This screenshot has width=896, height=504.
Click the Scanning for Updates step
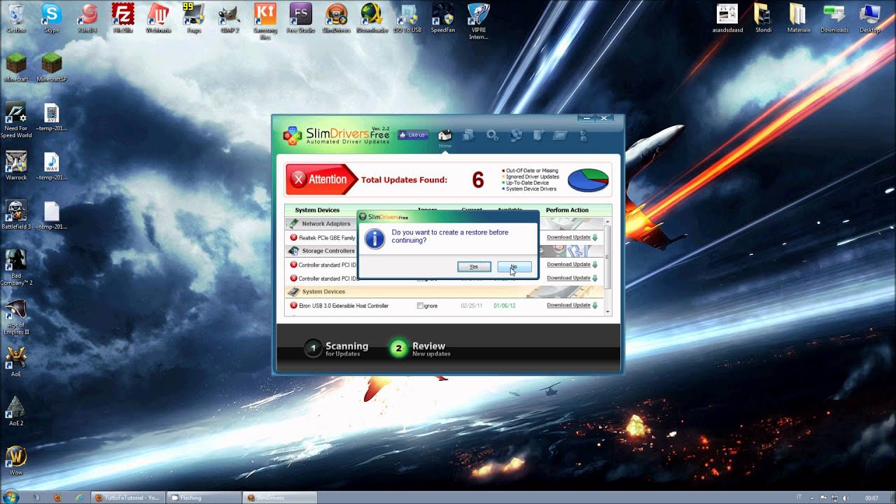click(x=337, y=348)
